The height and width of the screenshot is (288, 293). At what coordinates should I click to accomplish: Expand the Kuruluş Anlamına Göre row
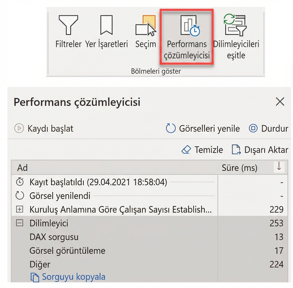[19, 209]
